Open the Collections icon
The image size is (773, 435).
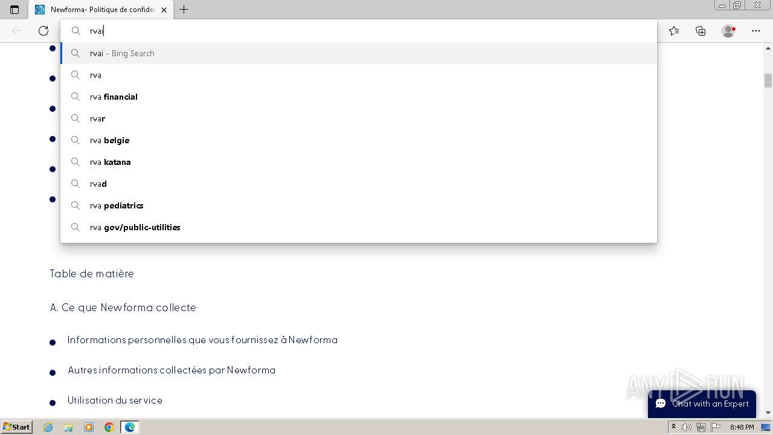click(x=701, y=31)
